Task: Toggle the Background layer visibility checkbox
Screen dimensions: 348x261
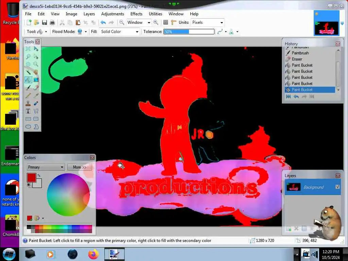Action: click(x=337, y=187)
